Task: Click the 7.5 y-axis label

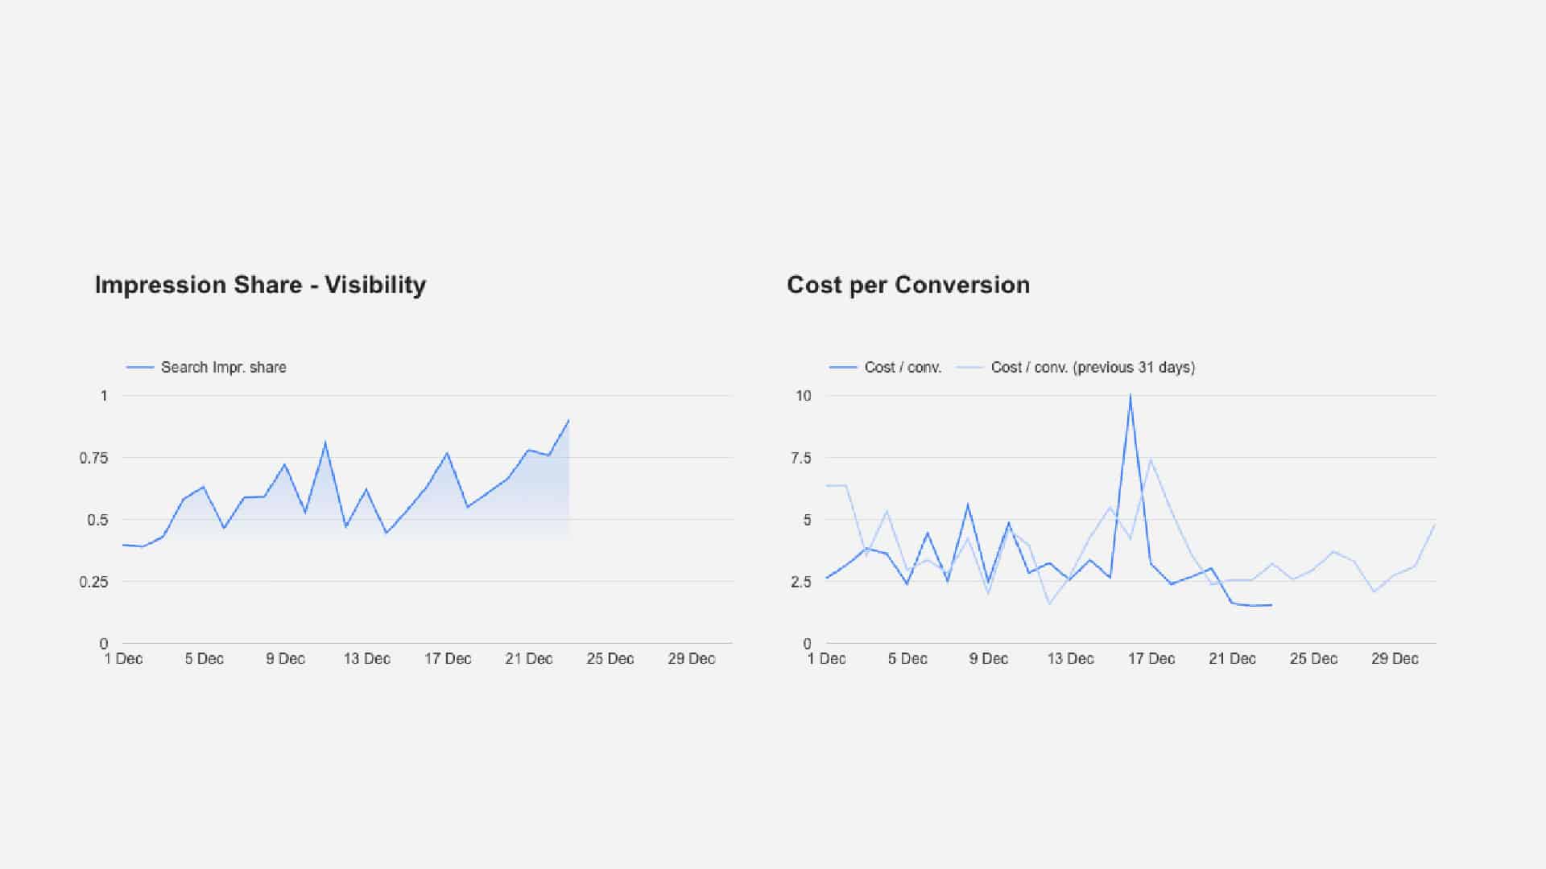Action: (x=801, y=459)
